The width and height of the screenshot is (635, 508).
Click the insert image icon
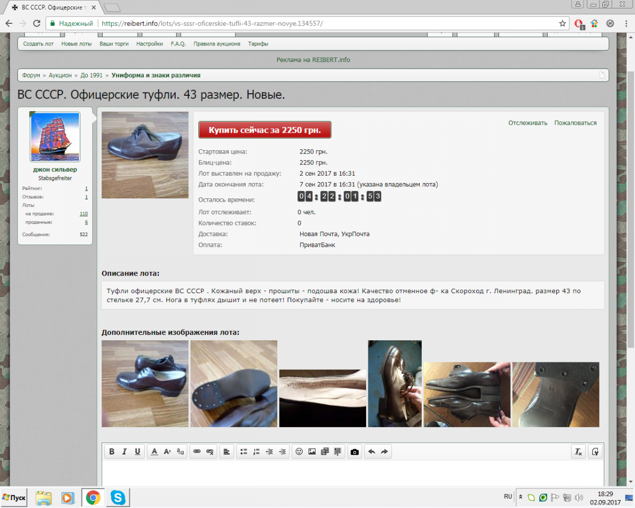312,451
